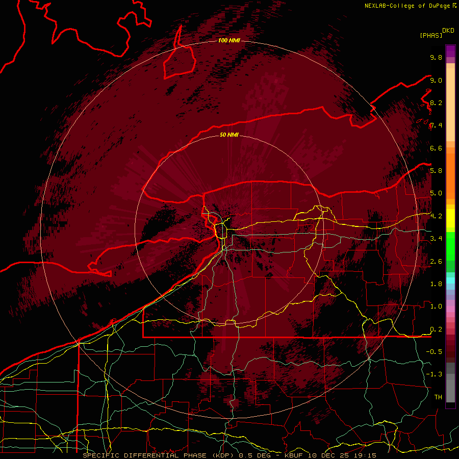The image size is (459, 459).
Task: Click the 3.4 legend value
Action: (436, 239)
